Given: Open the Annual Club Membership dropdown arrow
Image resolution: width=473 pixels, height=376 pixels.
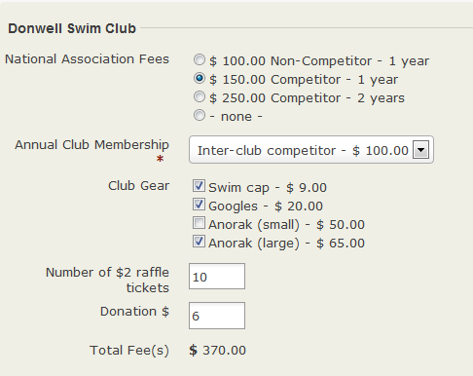Looking at the screenshot, I should [420, 150].
